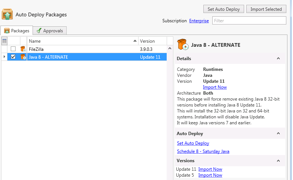This screenshot has width=293, height=180.
Task: Switch to the Approvals tab
Action: click(50, 30)
